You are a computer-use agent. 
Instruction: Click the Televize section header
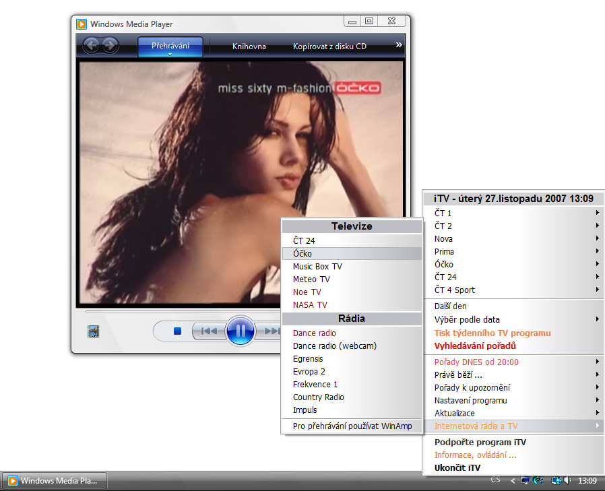click(352, 226)
